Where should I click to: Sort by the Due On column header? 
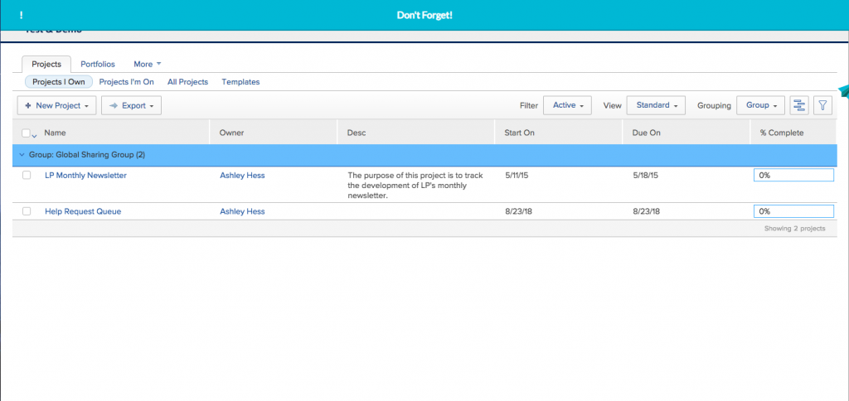[647, 133]
